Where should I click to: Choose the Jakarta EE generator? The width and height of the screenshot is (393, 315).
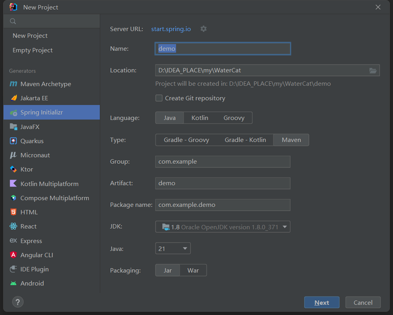pos(34,98)
